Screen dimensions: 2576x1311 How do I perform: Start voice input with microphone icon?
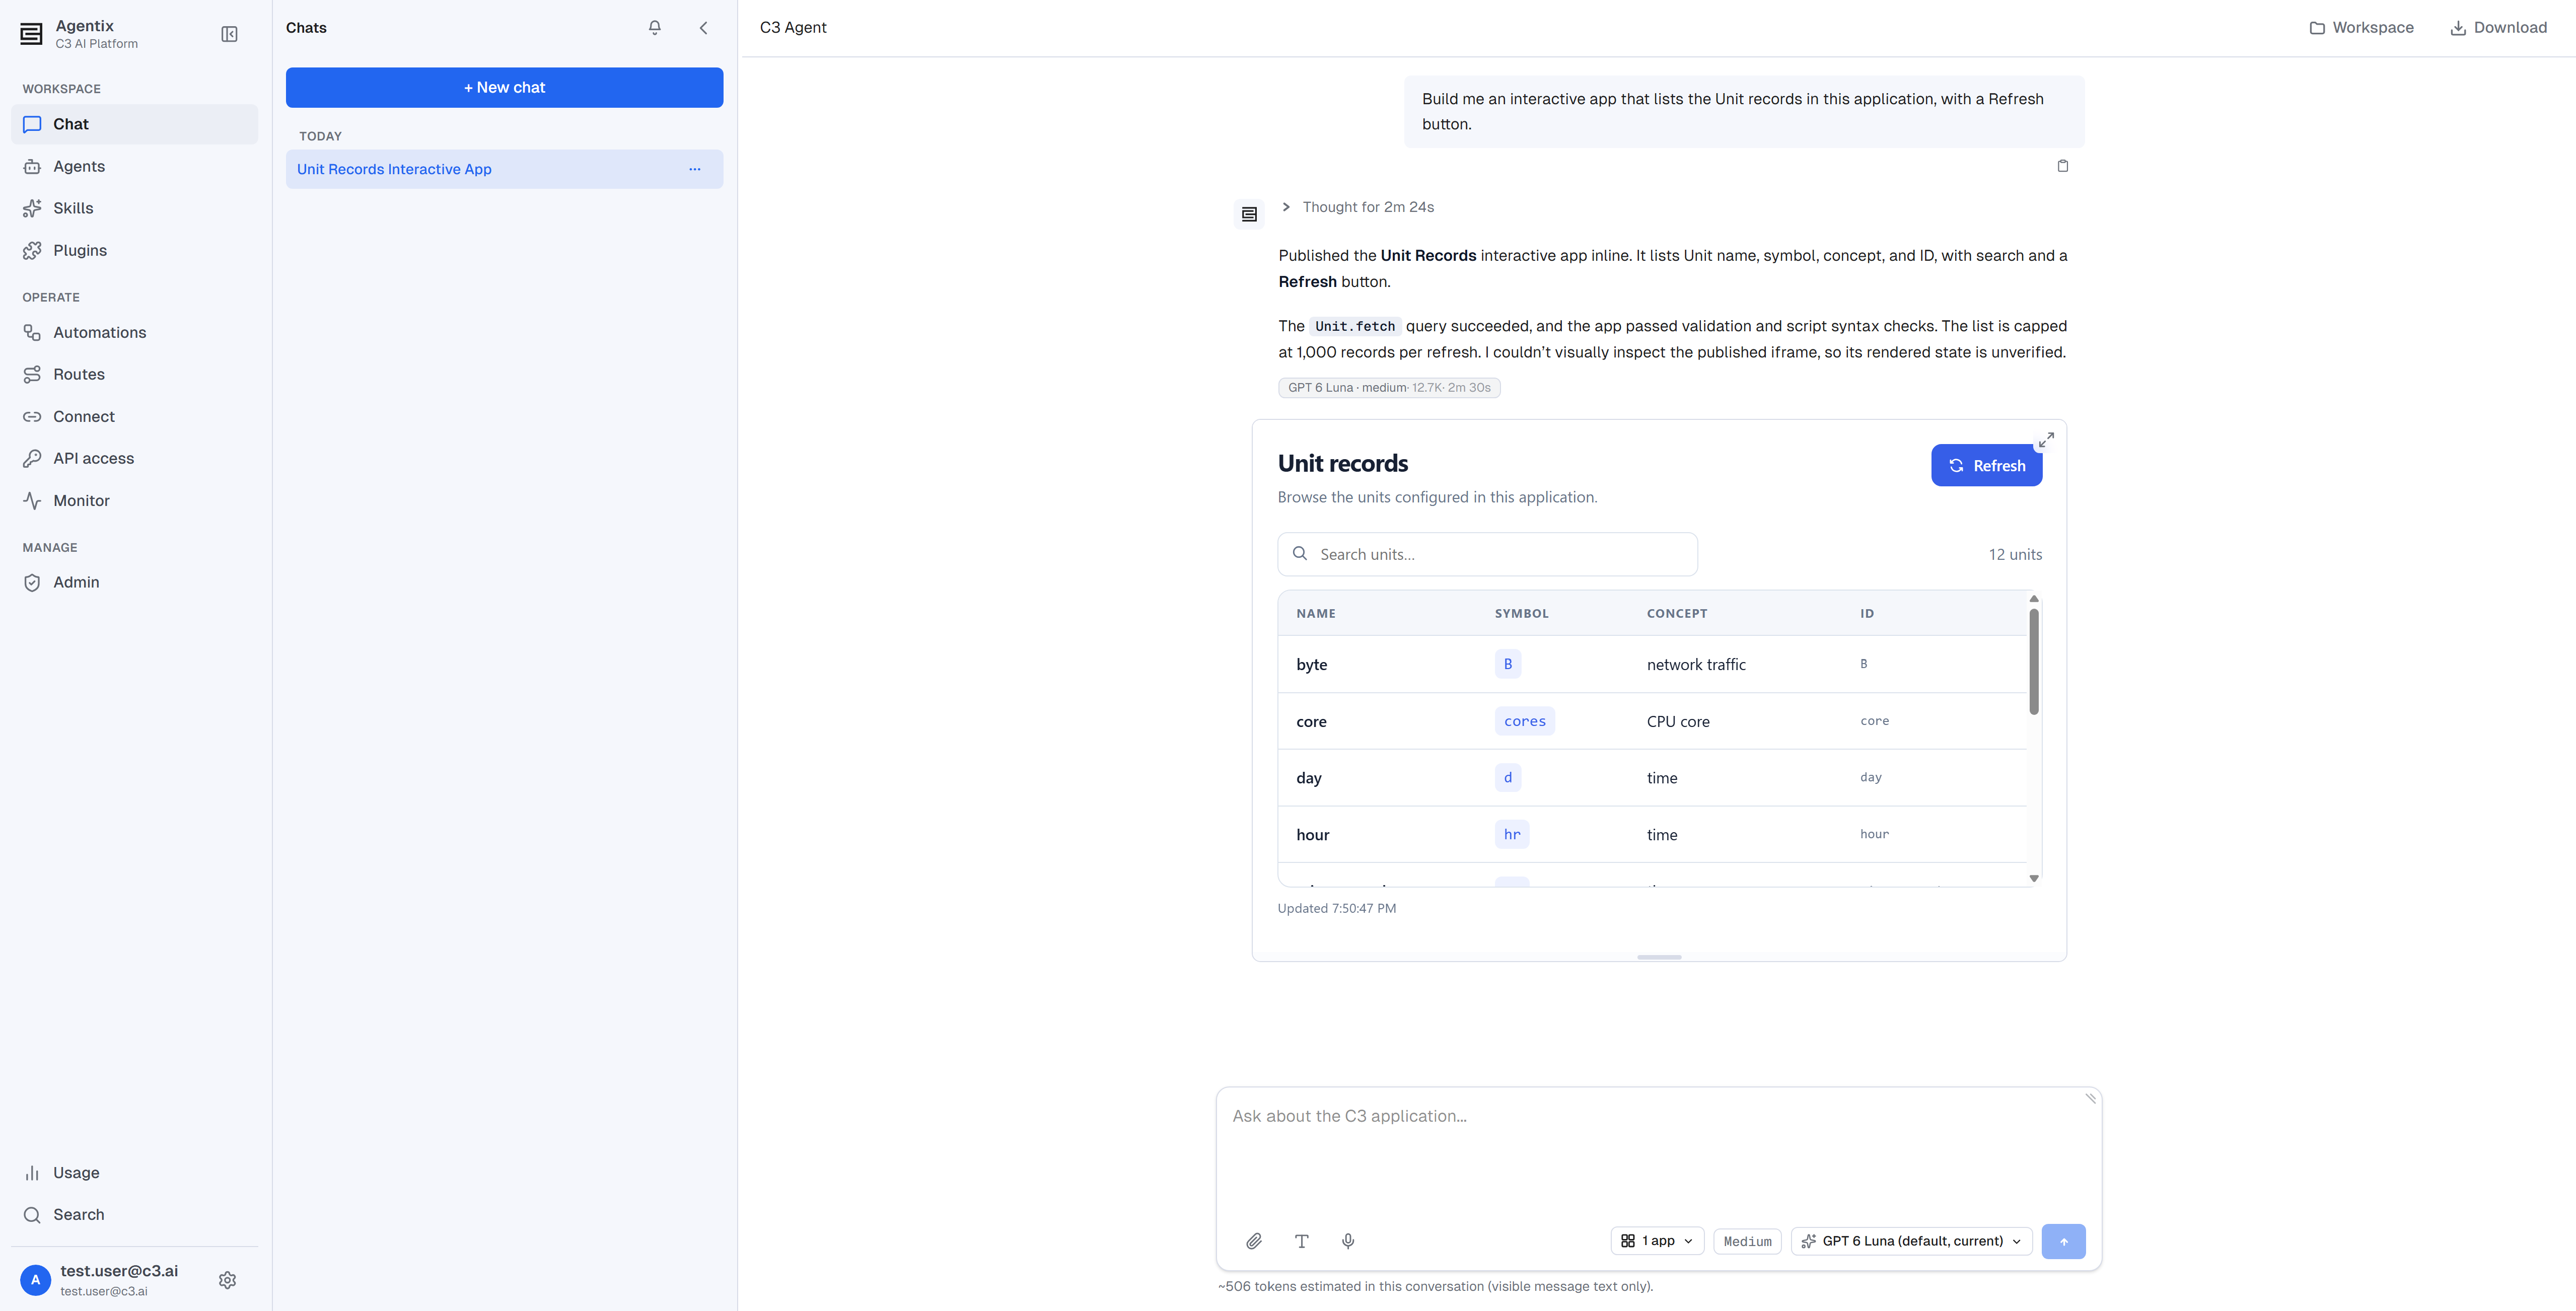[x=1348, y=1241]
